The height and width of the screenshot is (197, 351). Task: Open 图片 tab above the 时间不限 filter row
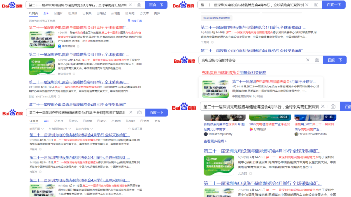(x=58, y=121)
